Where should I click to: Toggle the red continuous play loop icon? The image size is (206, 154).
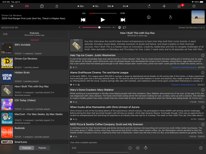click(x=27, y=6)
